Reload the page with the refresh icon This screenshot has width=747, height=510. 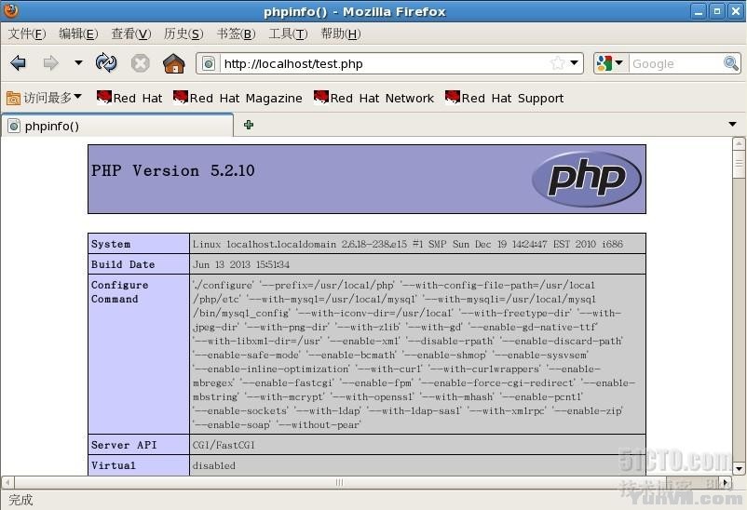106,63
